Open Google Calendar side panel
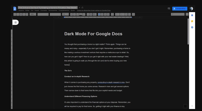This screenshot has height=111, width=202. [x=192, y=15]
